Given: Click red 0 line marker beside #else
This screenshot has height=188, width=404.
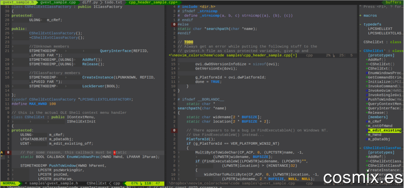Looking at the screenshot, I should pyautogui.click(x=174, y=24).
